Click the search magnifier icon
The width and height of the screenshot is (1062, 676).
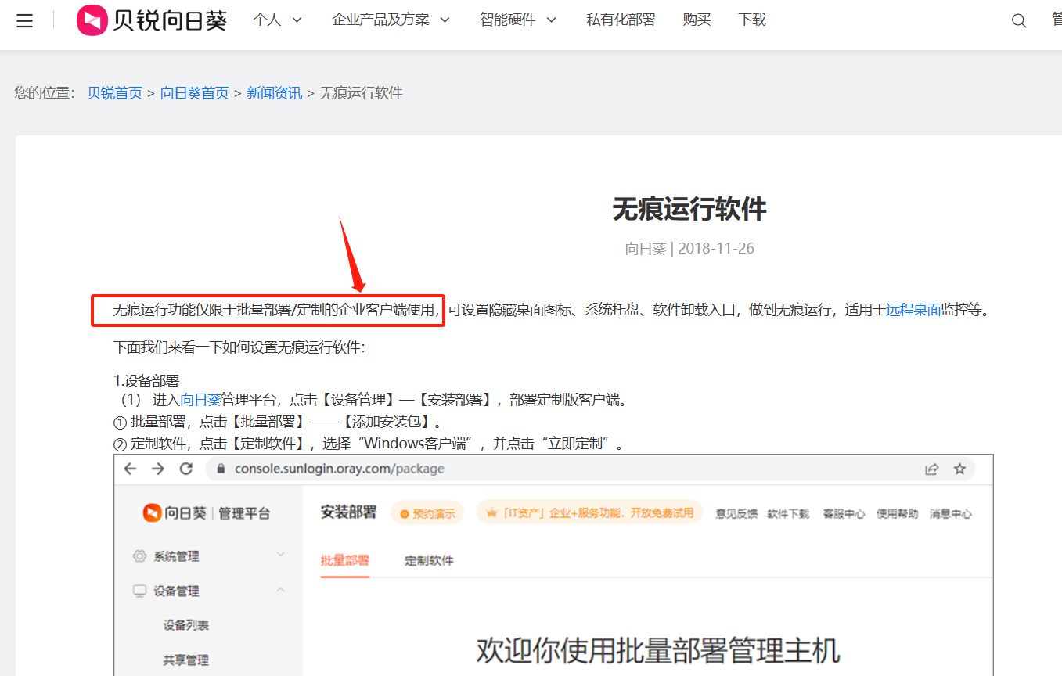[x=1018, y=21]
